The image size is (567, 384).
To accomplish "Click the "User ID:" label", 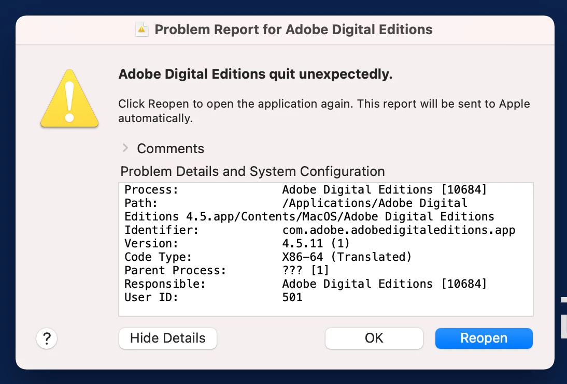I will pos(151,297).
